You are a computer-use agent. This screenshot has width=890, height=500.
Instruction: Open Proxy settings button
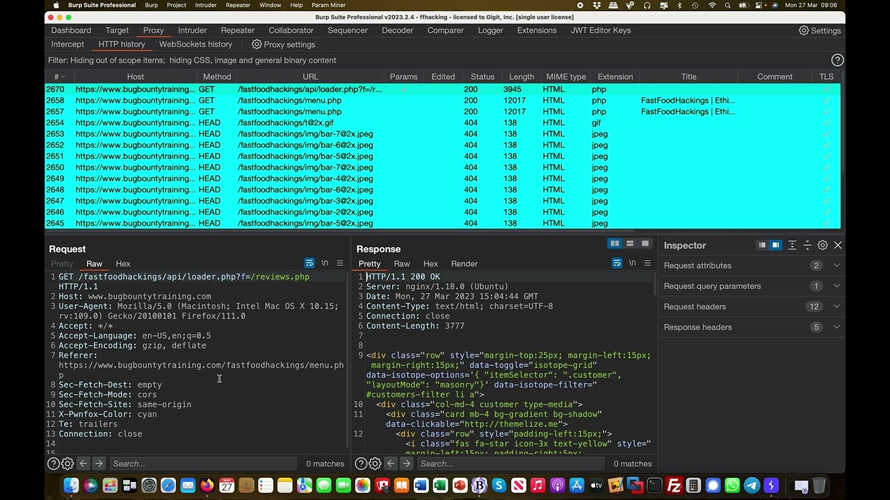[x=283, y=44]
